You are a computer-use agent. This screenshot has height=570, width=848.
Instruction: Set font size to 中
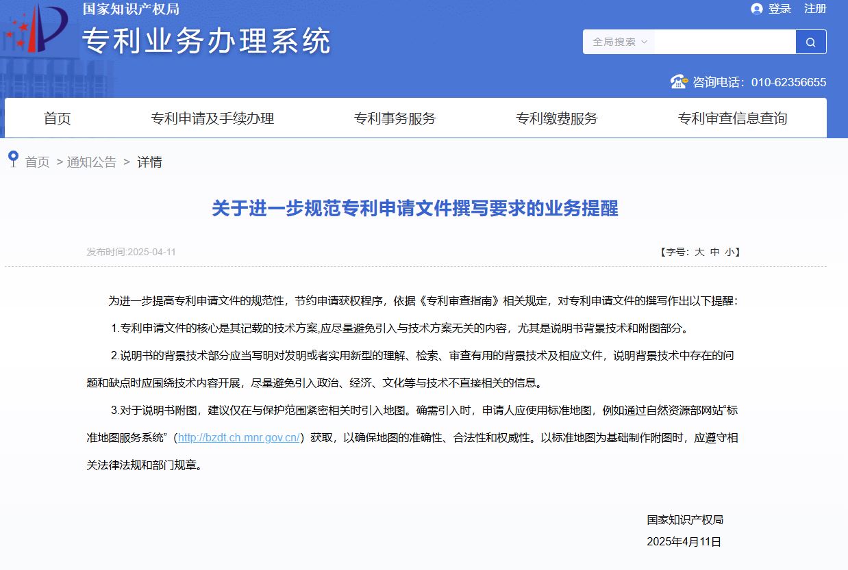(715, 252)
